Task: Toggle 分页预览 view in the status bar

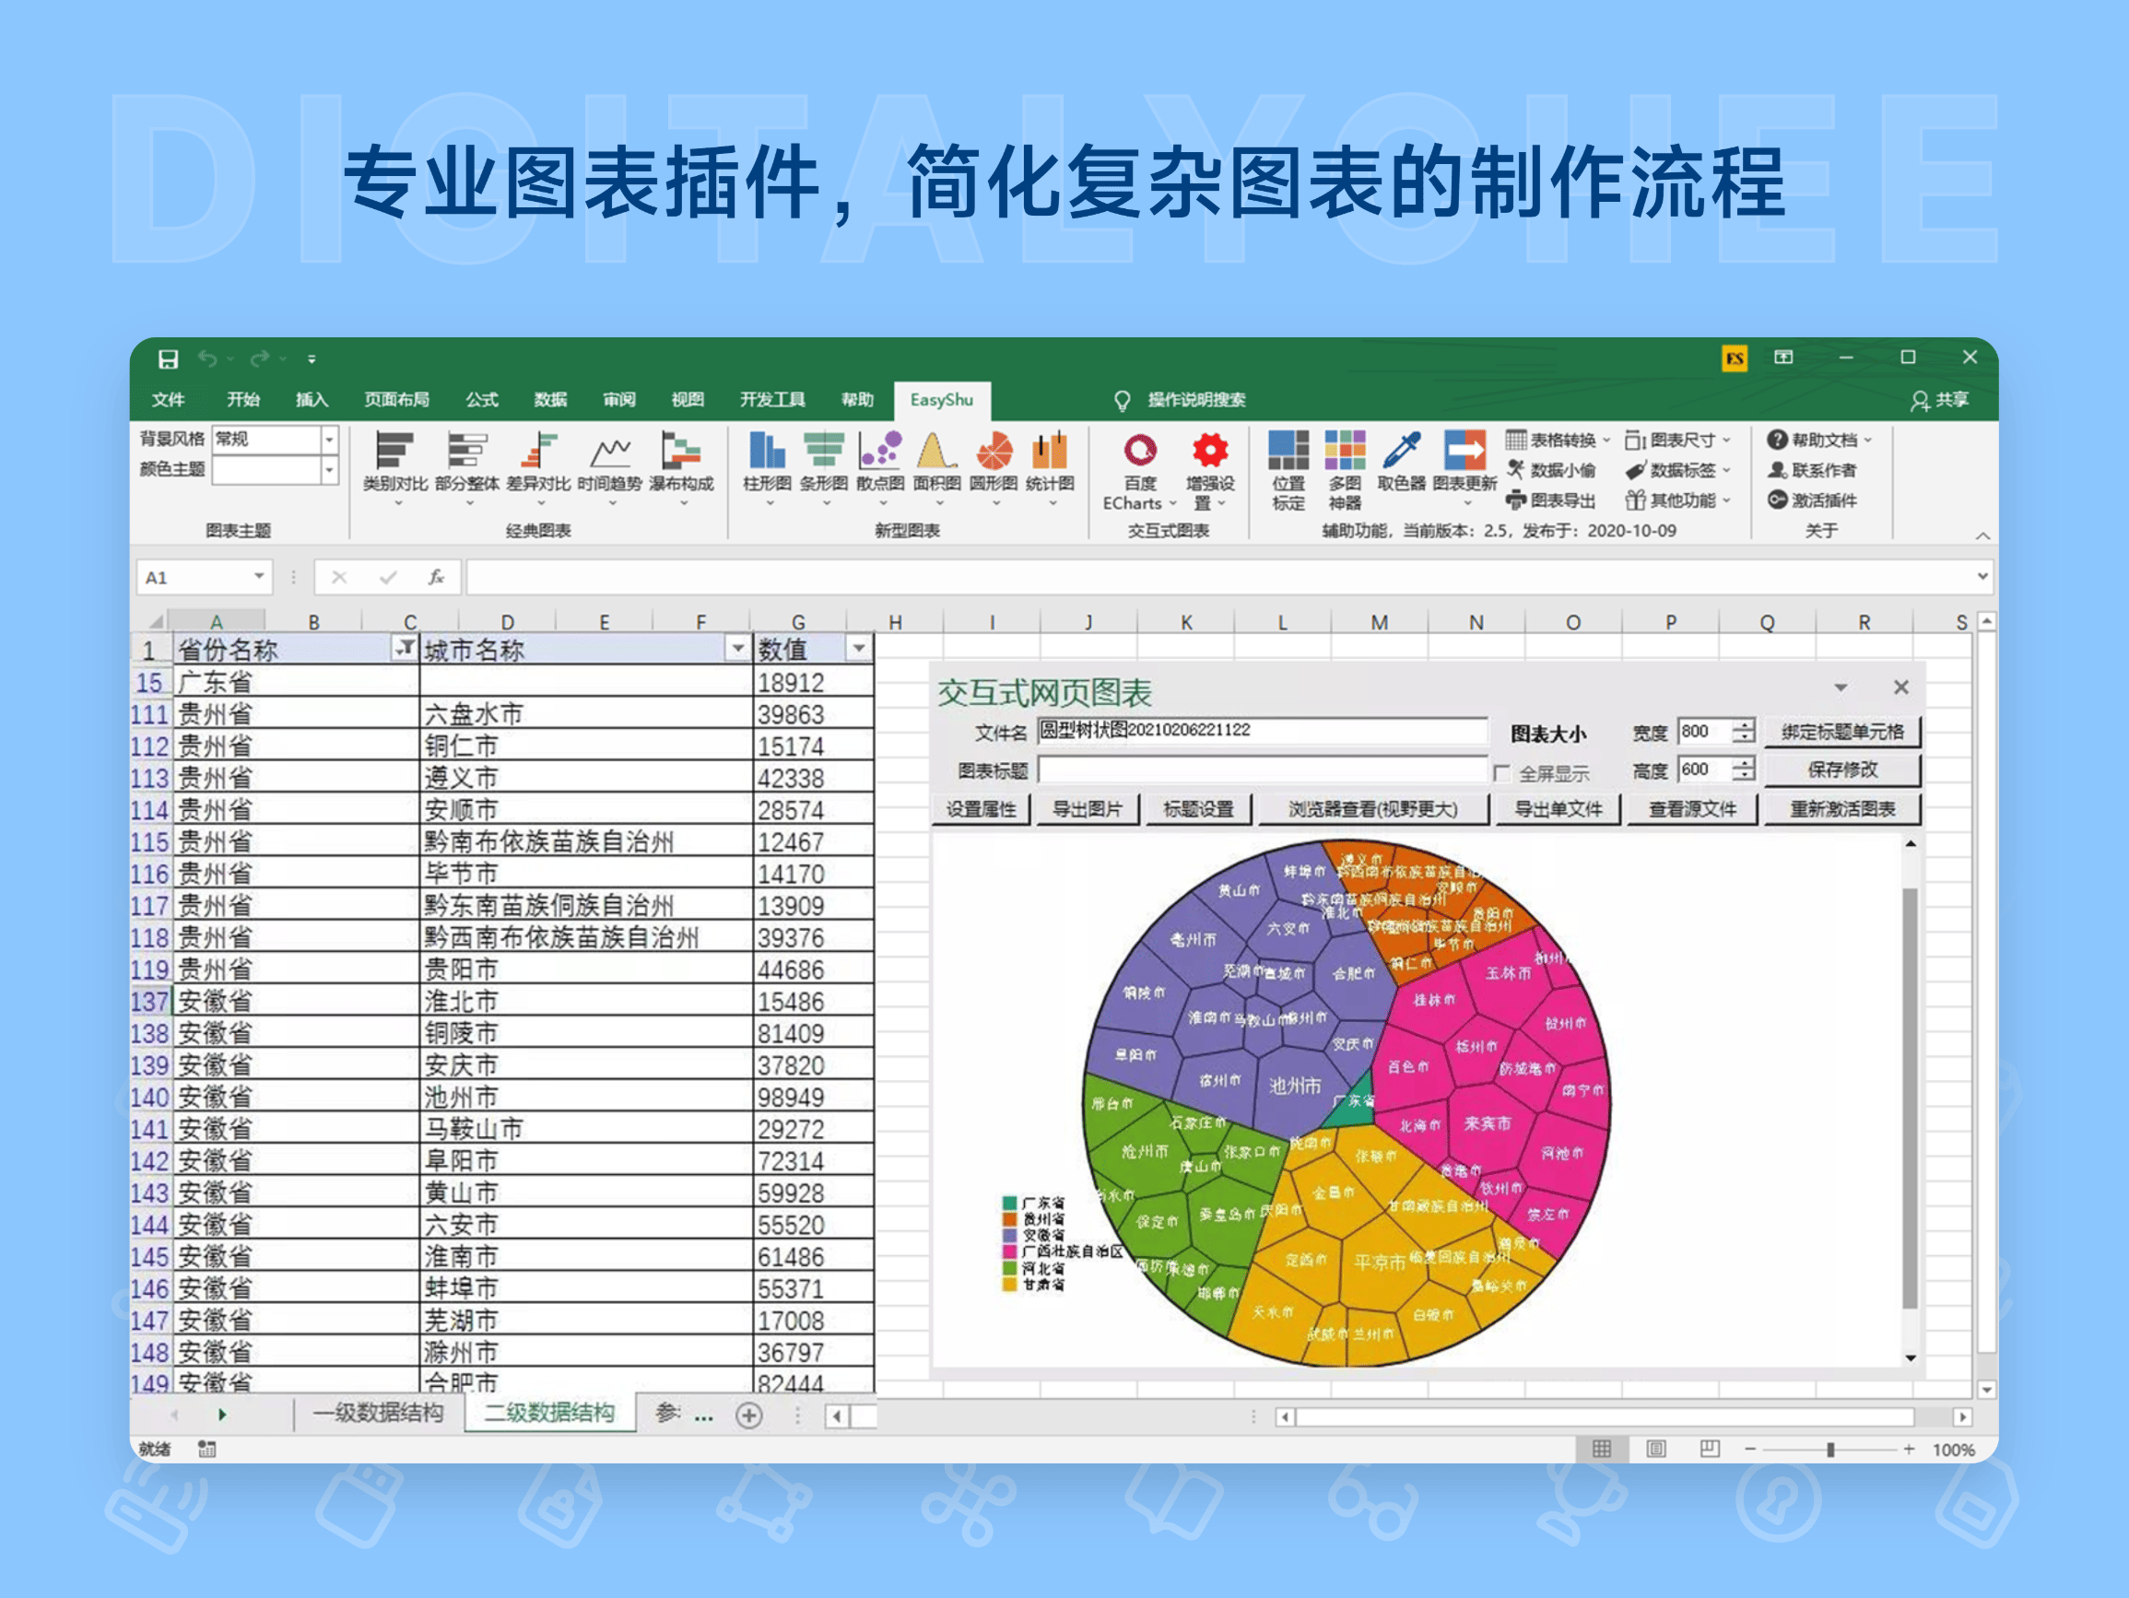Action: pyautogui.click(x=1710, y=1449)
